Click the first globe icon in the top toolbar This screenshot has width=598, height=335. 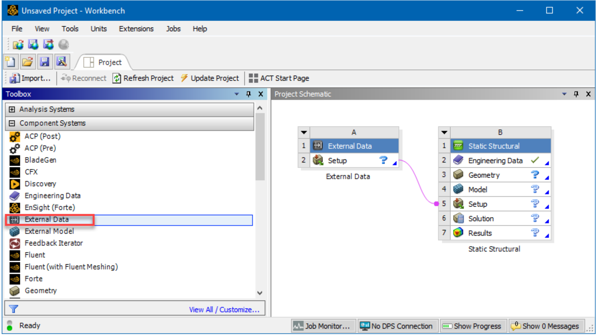coord(18,44)
